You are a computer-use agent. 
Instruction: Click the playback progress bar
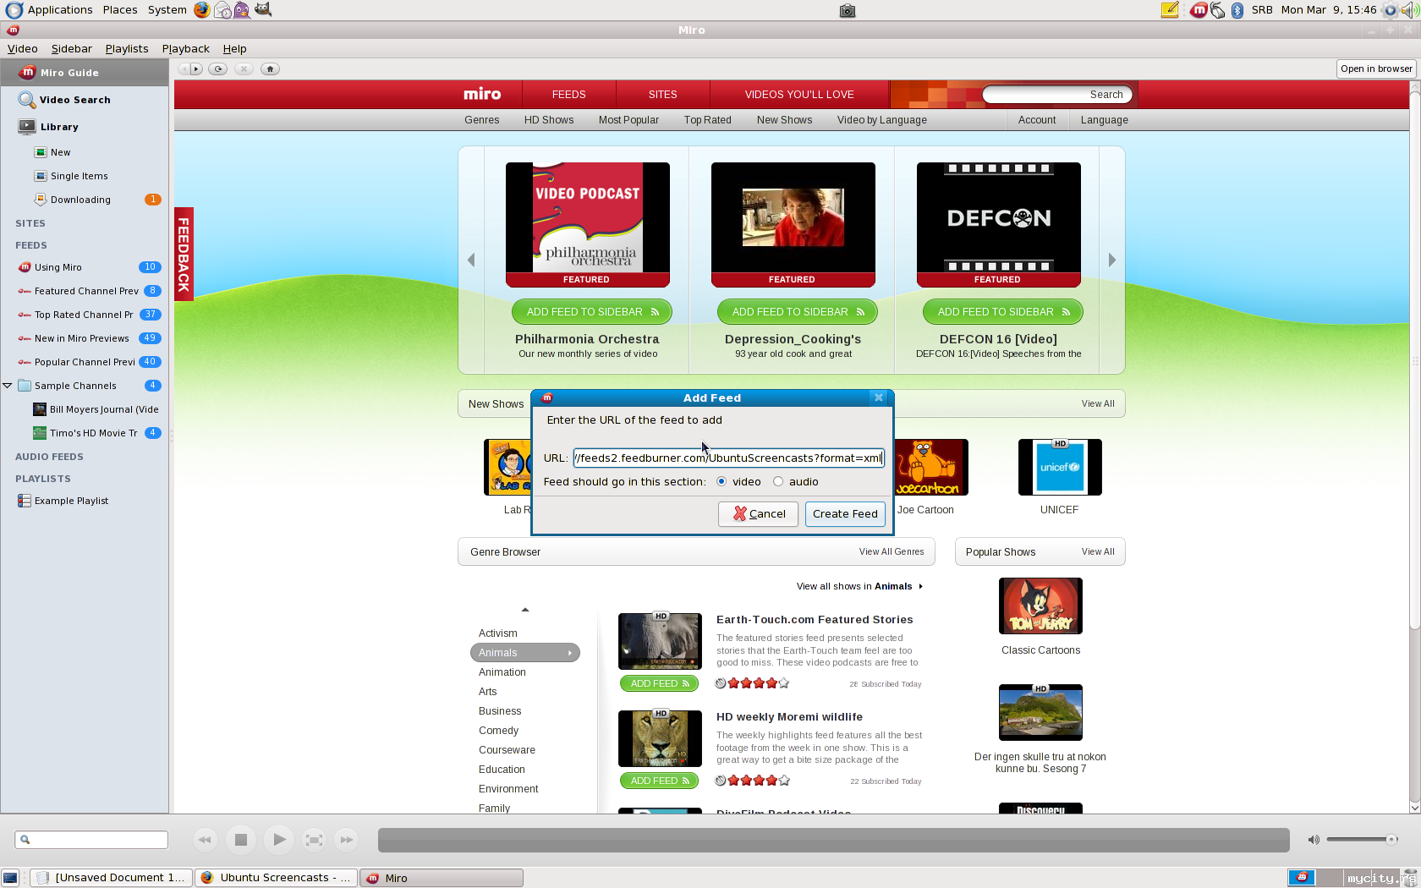click(833, 840)
